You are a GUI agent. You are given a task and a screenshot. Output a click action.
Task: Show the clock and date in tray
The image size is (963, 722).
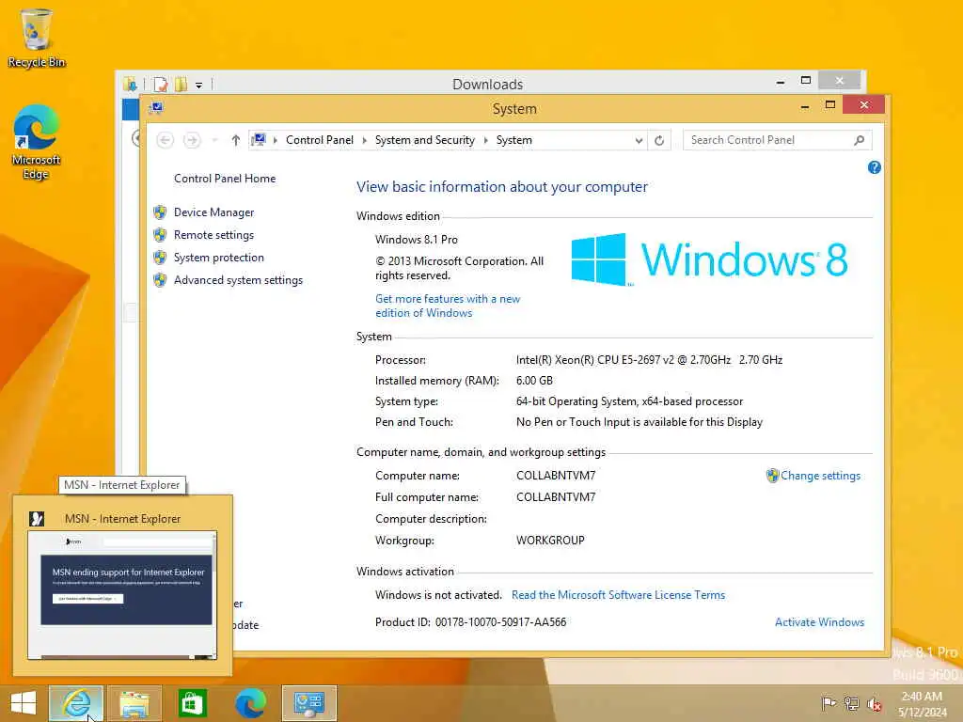tap(922, 704)
